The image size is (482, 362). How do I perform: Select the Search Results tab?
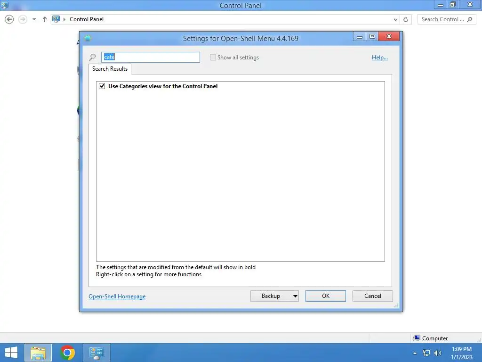(x=110, y=69)
